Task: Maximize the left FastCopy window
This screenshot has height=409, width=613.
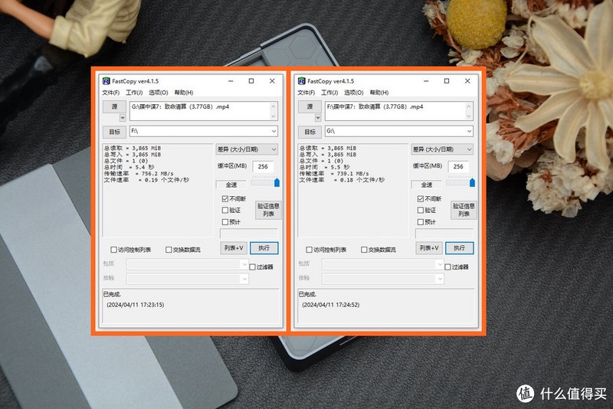Action: pos(251,81)
